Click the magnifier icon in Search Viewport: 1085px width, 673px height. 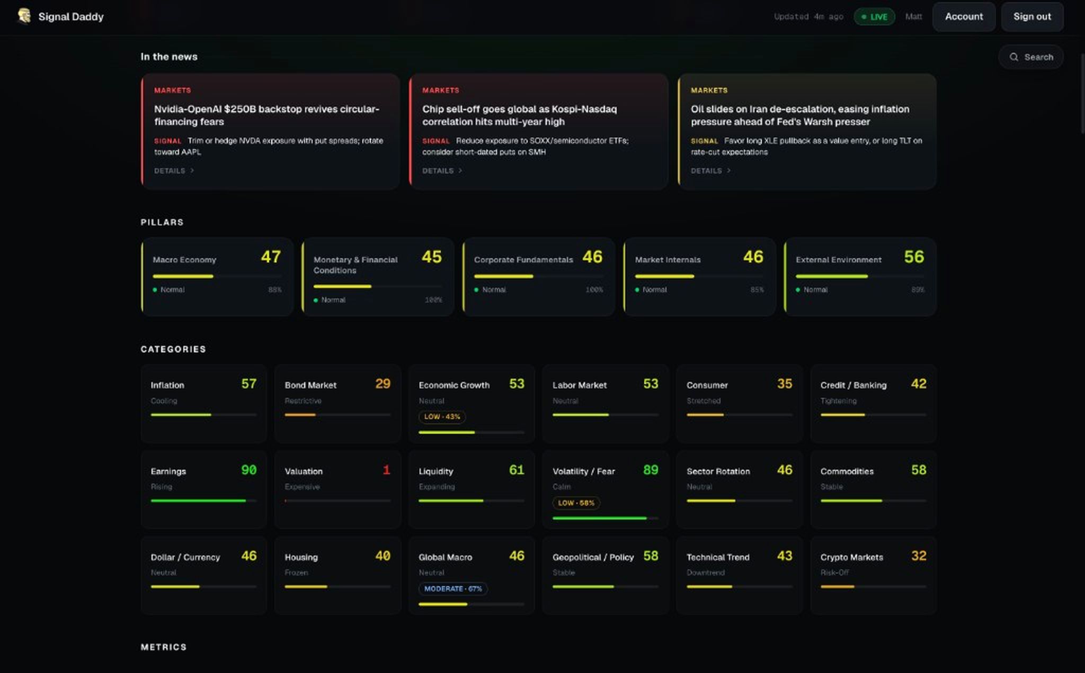point(1013,57)
